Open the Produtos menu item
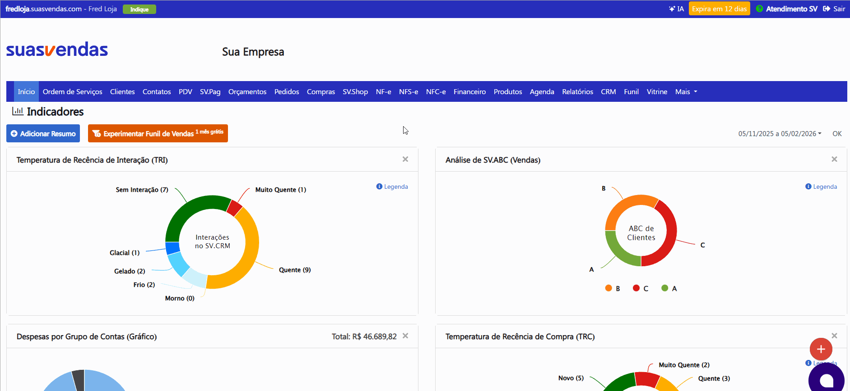Image resolution: width=850 pixels, height=391 pixels. 508,91
